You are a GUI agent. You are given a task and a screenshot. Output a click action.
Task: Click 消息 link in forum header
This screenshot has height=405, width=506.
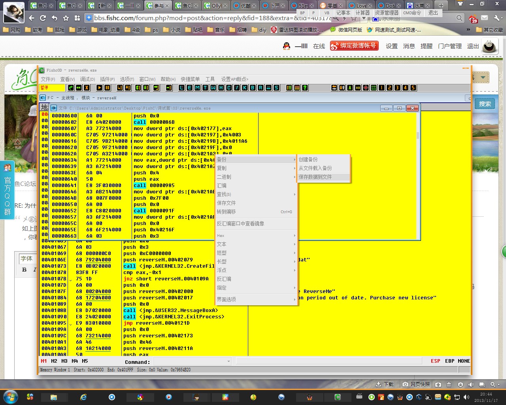409,46
